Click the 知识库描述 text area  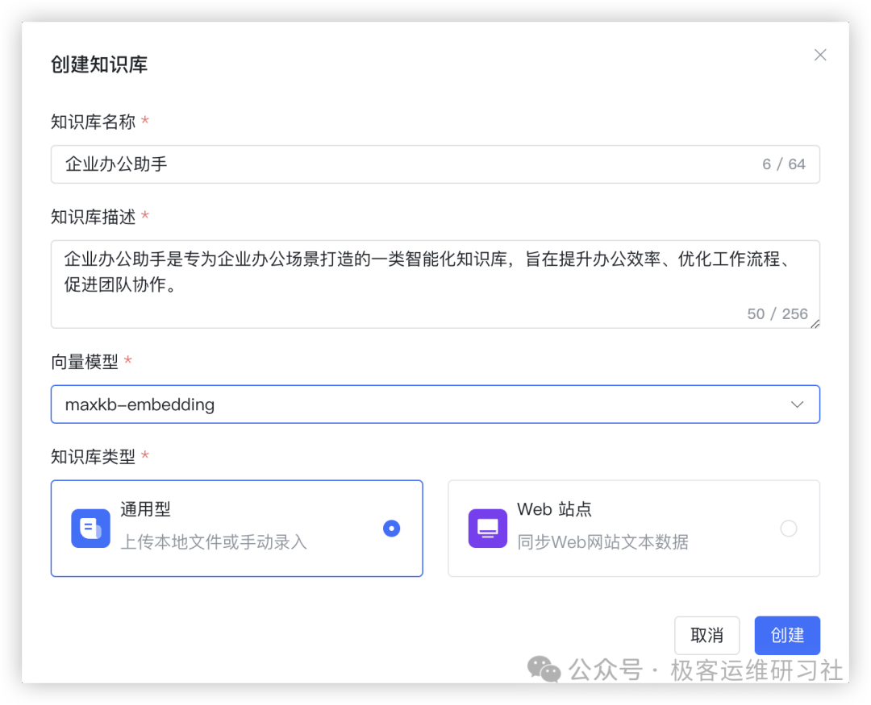(435, 284)
